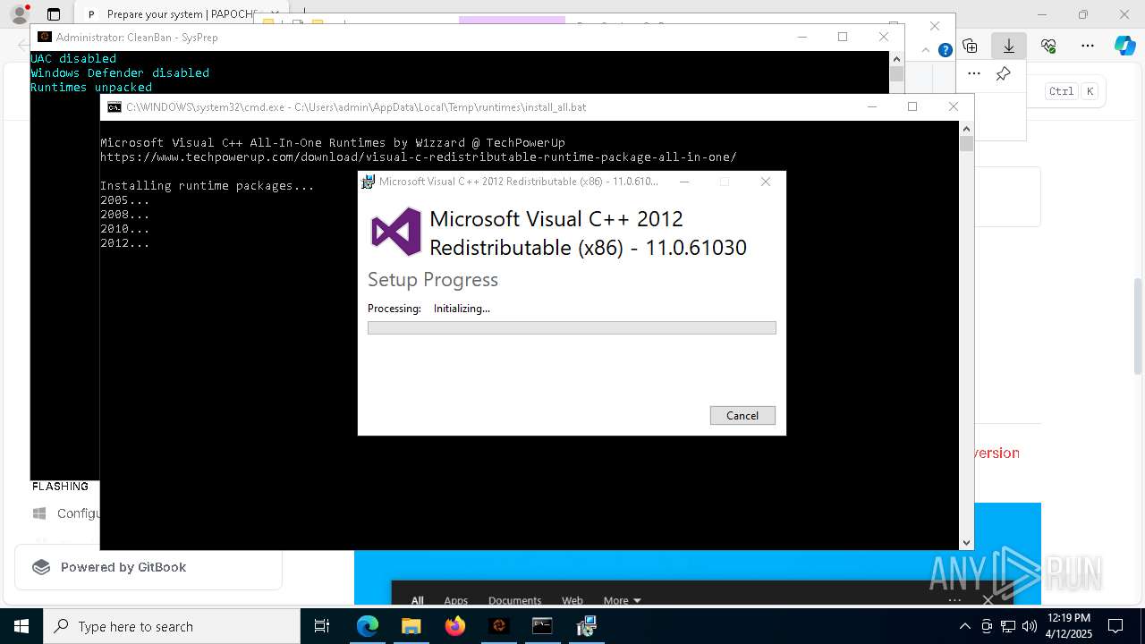Open the clock showing 12:19 PM
The width and height of the screenshot is (1145, 644).
point(1068,626)
